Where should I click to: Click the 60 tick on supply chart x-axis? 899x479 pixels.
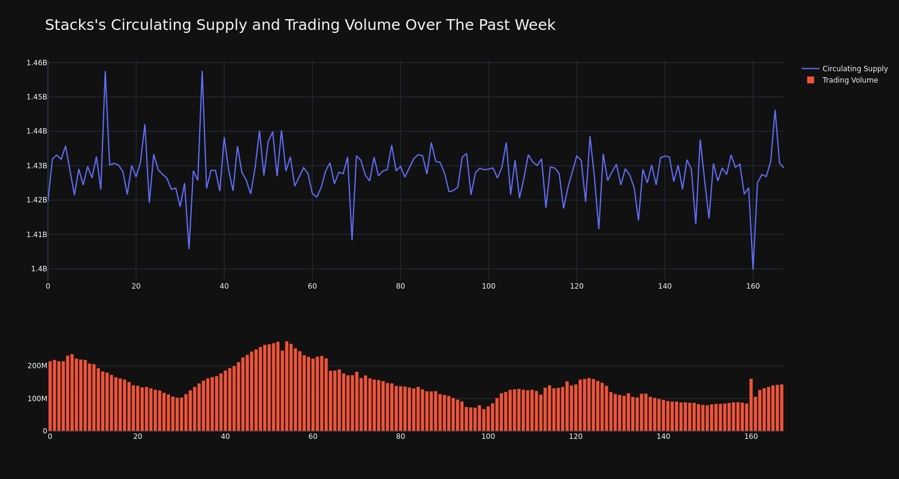tap(312, 286)
